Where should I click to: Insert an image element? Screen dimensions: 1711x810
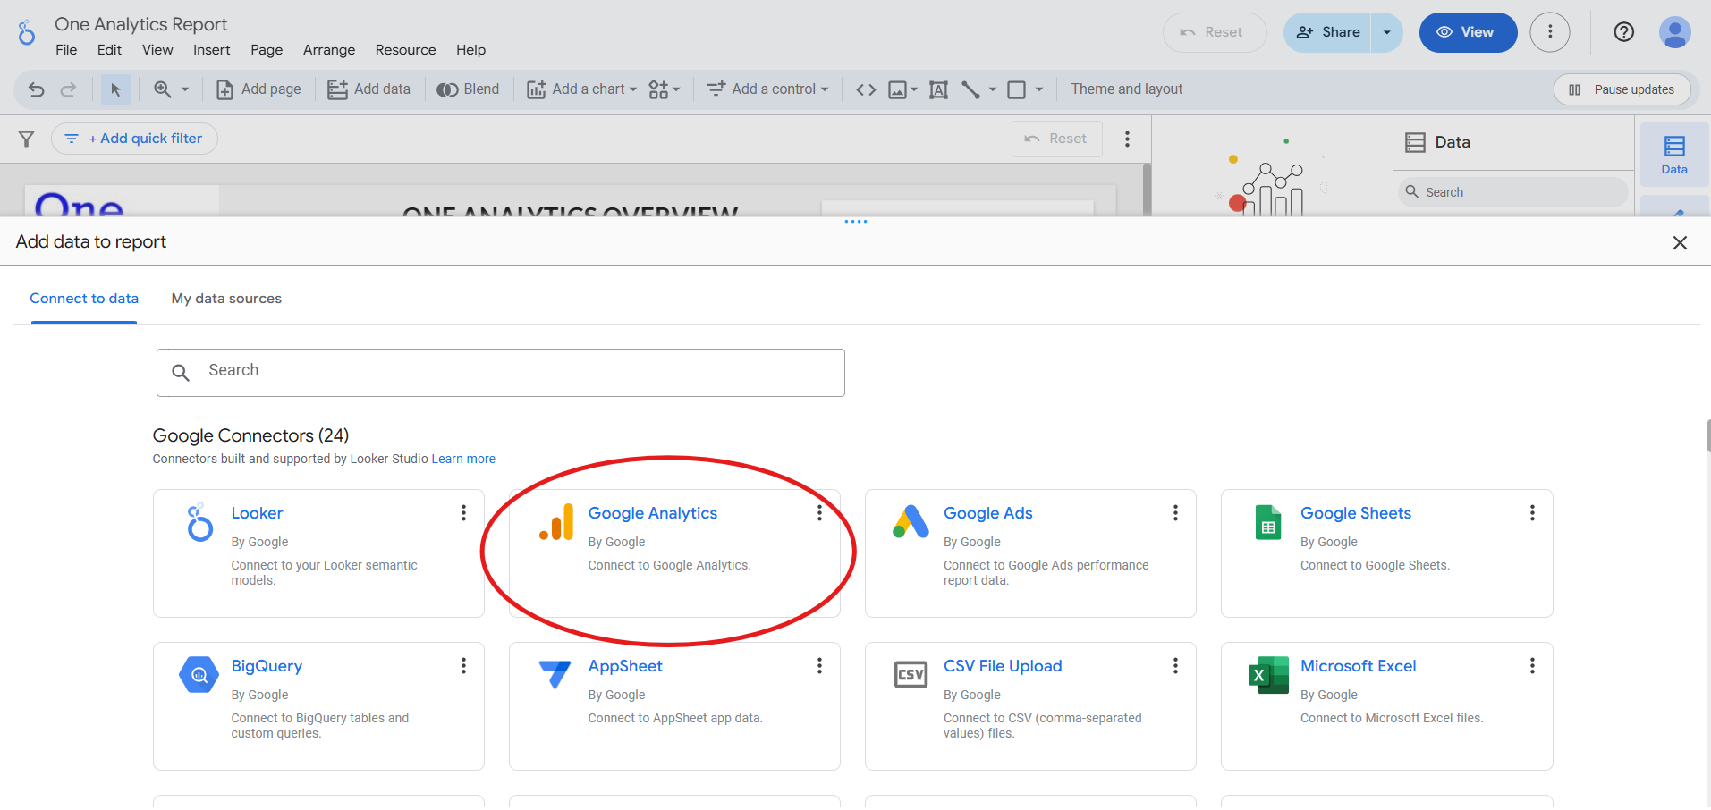pos(898,89)
